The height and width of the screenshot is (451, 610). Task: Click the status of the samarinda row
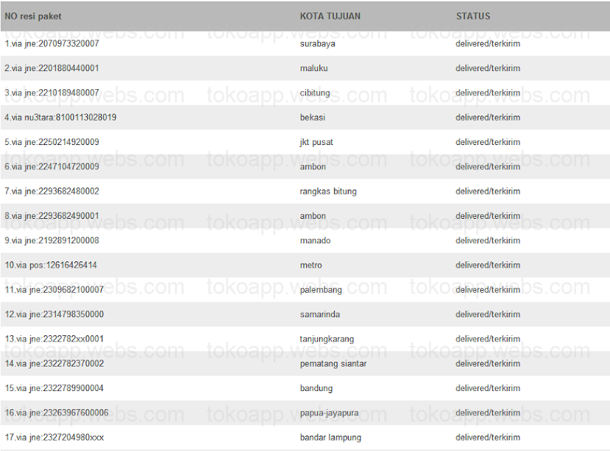tap(488, 314)
